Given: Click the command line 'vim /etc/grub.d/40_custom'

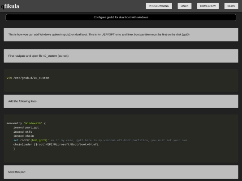Looking at the screenshot, I should click(28, 78).
